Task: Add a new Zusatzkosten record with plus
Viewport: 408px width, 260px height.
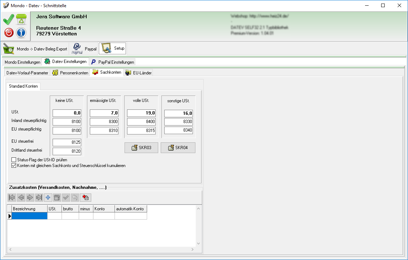Action: (48, 197)
